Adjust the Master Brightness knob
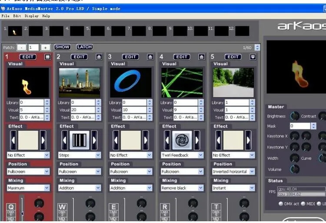This screenshot has width=326, height=223. coord(294,116)
